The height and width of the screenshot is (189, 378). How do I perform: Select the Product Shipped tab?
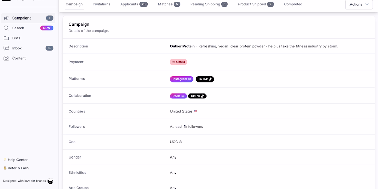click(255, 4)
